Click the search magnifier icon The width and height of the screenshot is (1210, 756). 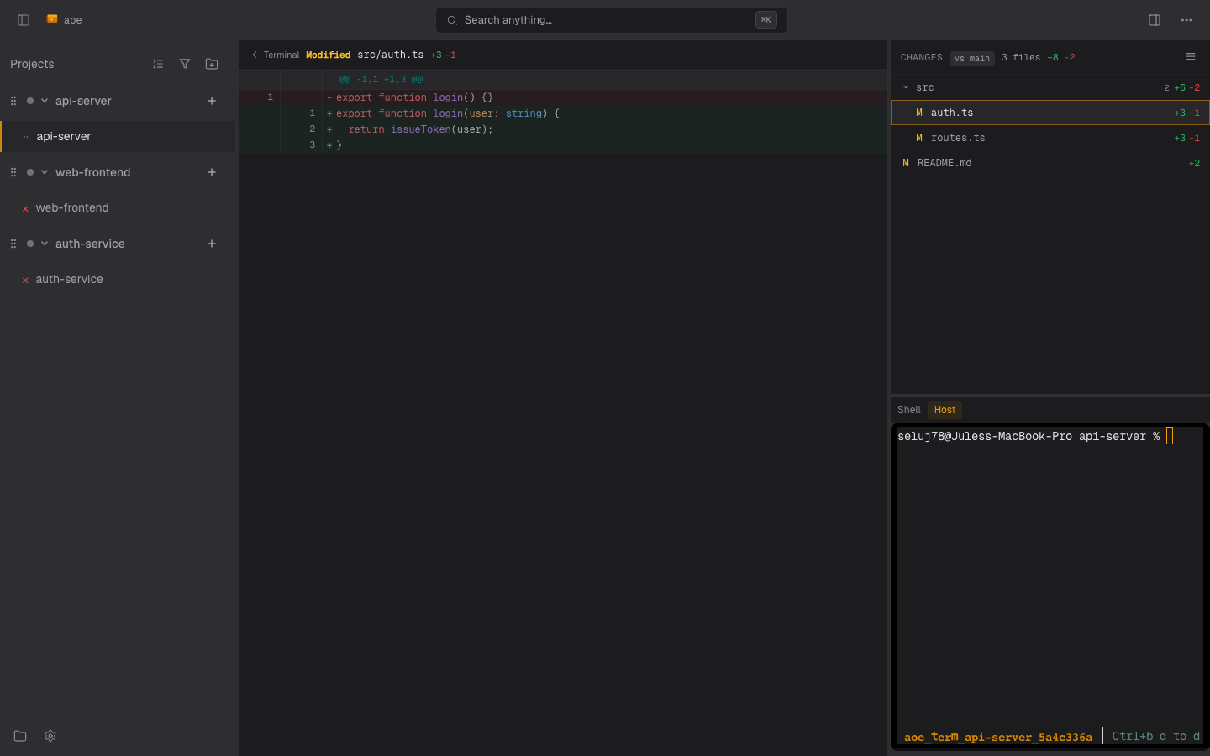point(452,20)
